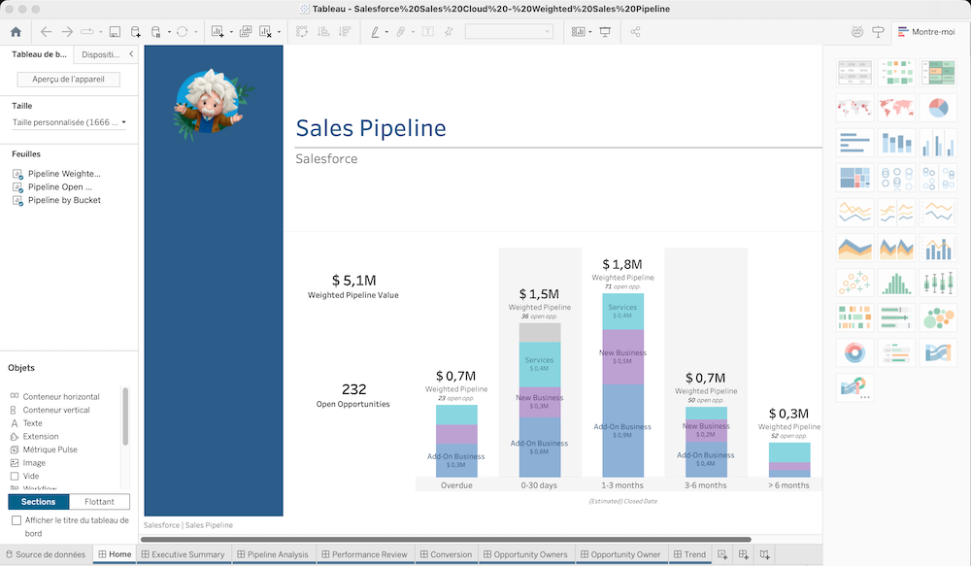Click the highlight pen icon in the toolbar
The image size is (971, 566).
click(x=377, y=31)
